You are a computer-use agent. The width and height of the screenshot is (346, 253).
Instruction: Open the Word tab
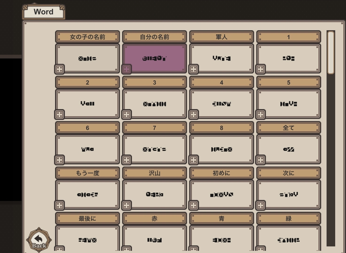[44, 12]
